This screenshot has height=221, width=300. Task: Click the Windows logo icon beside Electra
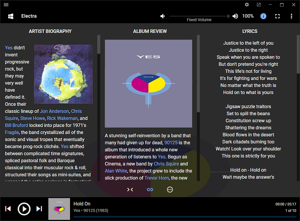11,16
